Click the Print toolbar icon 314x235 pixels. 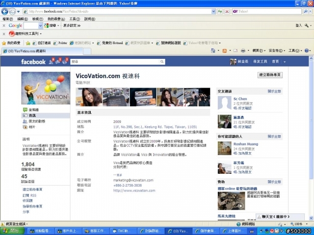243,50
